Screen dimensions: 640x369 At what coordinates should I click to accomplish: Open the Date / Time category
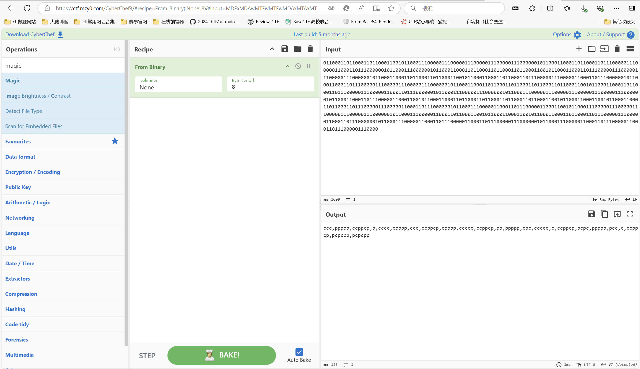click(x=63, y=263)
